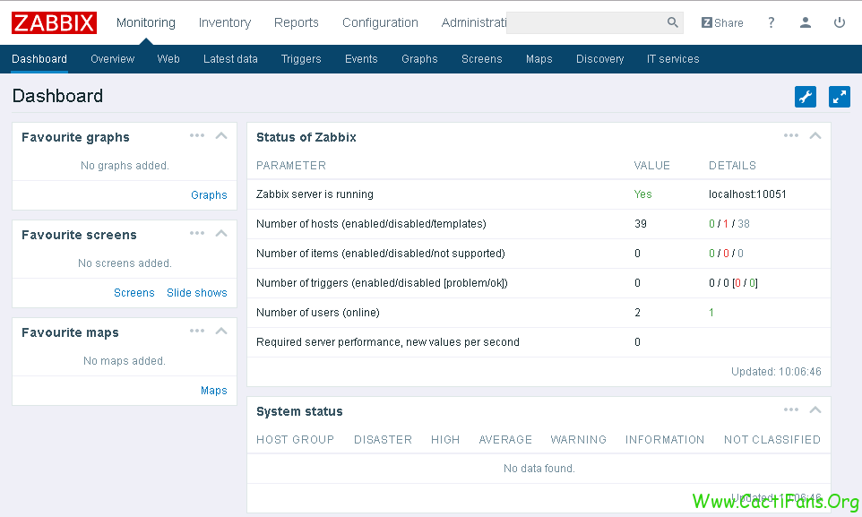Collapse the Favourite graphs widget

tap(221, 136)
